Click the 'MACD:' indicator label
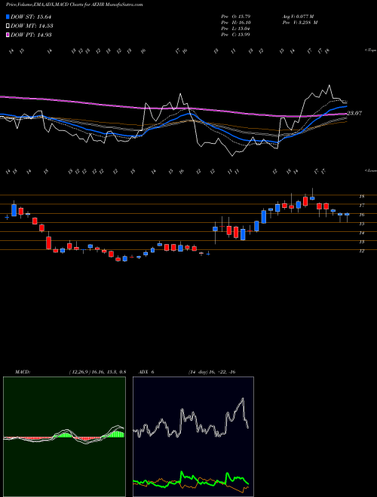Image resolution: width=377 pixels, height=497 pixels. click(x=22, y=372)
